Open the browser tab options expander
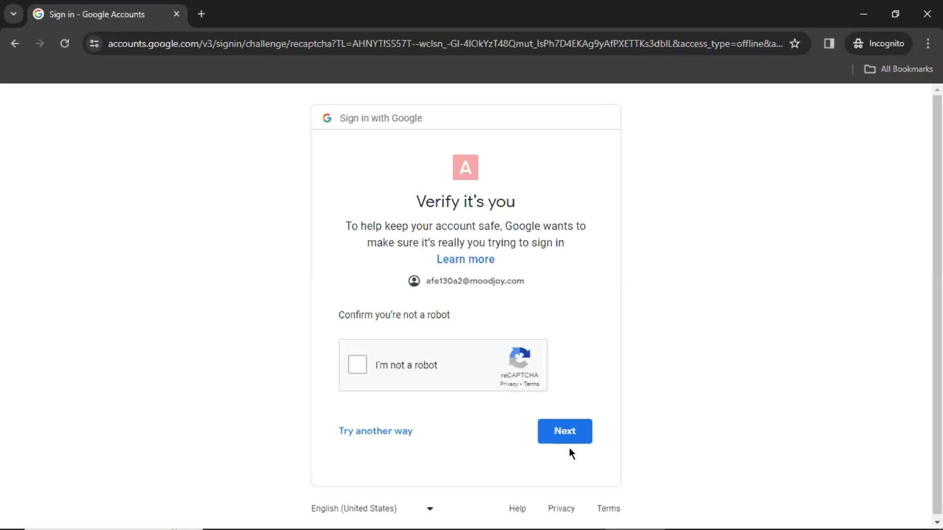 13,14
